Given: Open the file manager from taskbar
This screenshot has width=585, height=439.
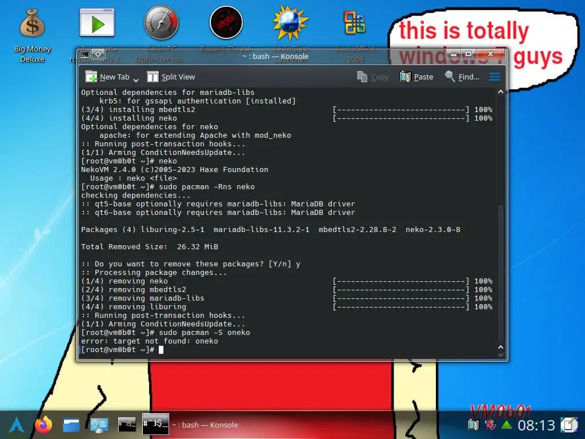Looking at the screenshot, I should pyautogui.click(x=71, y=425).
